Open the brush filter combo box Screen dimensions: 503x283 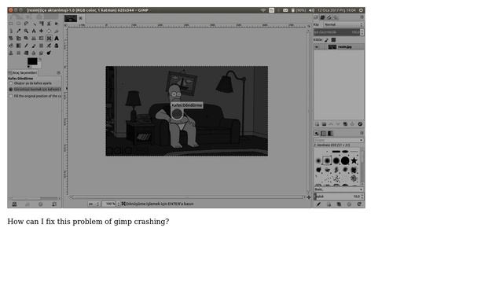pyautogui.click(x=339, y=140)
